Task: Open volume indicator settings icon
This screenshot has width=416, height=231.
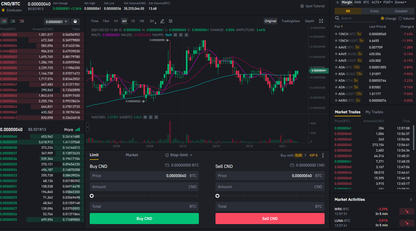Action: (151, 117)
